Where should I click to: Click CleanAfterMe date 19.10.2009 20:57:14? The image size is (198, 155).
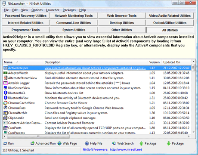coord(176,113)
